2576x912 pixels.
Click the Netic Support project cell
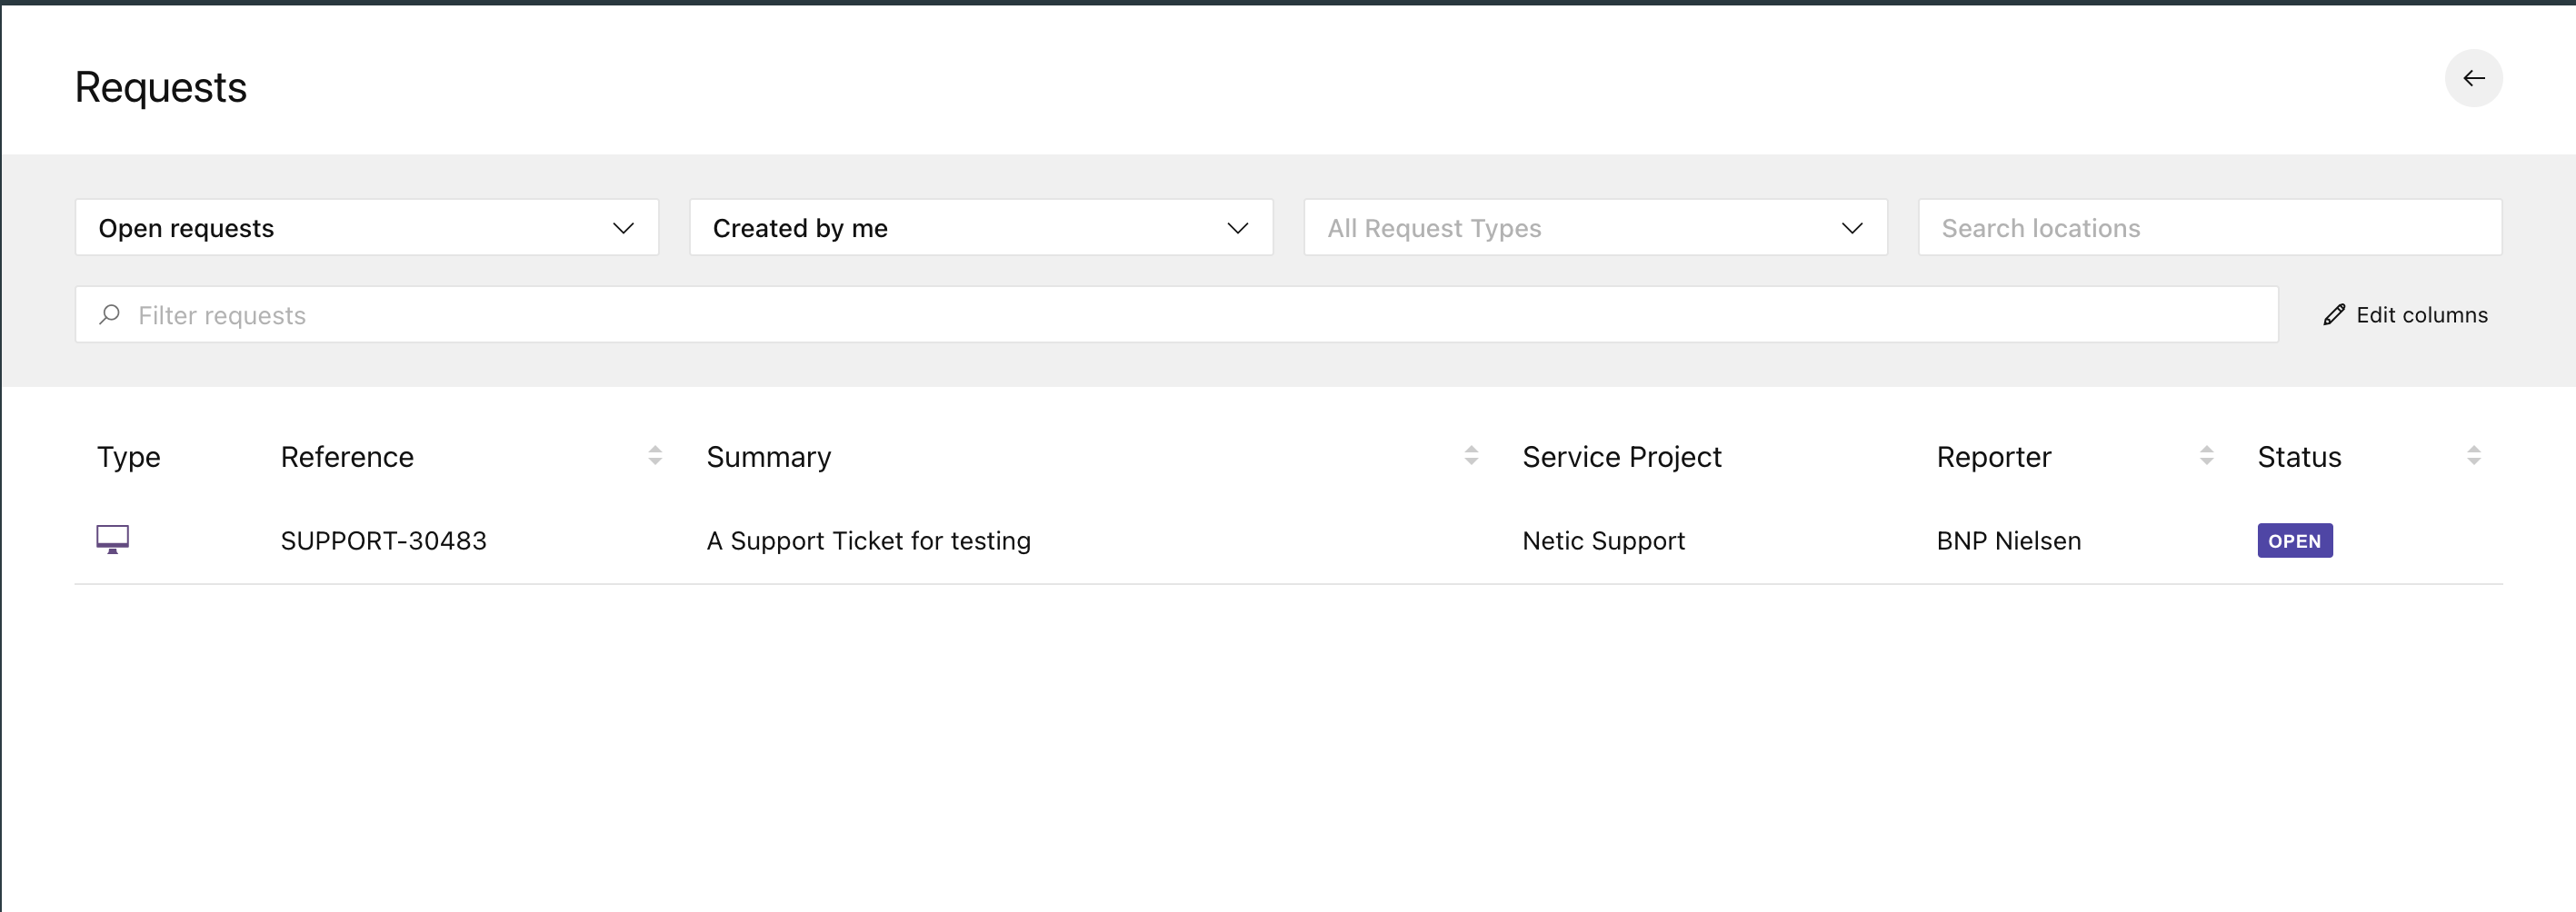pyautogui.click(x=1603, y=540)
